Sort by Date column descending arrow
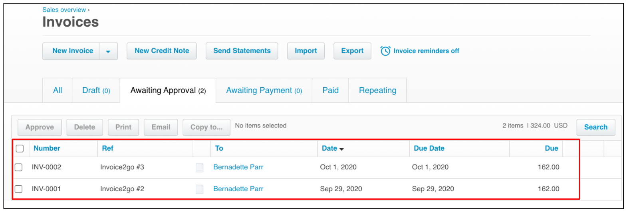 point(341,149)
